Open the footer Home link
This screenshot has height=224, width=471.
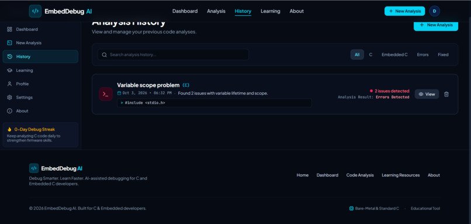coord(303,175)
